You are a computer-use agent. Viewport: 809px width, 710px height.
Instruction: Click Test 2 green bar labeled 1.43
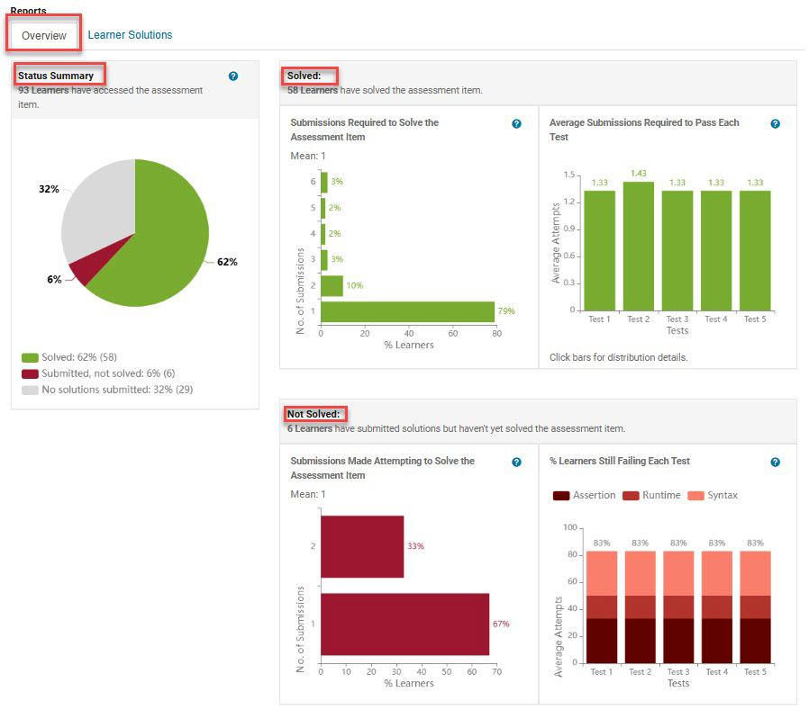pos(638,246)
